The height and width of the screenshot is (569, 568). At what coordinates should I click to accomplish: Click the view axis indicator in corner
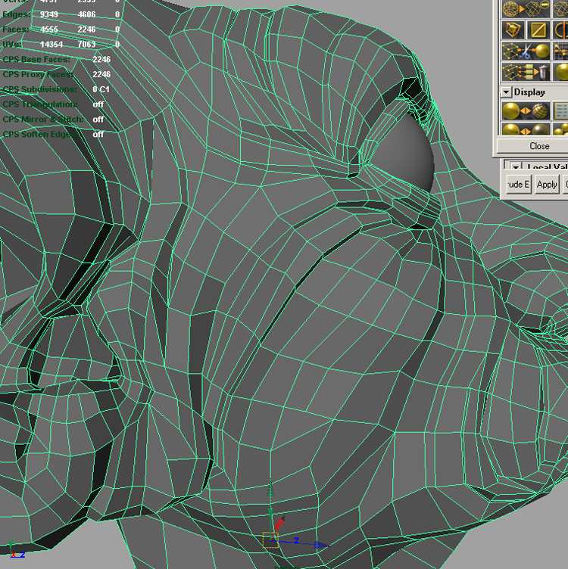point(14,552)
